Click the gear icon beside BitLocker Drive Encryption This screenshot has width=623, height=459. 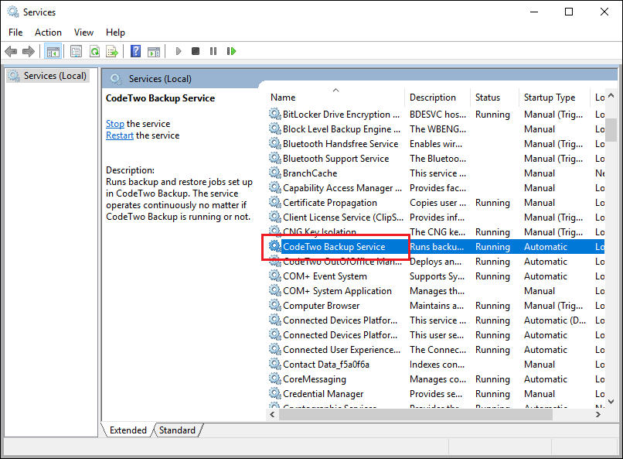(x=275, y=114)
